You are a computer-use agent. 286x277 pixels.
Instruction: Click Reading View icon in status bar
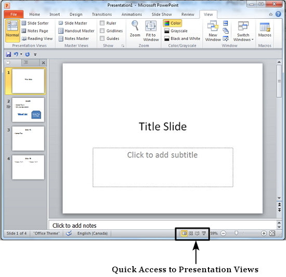click(197, 233)
